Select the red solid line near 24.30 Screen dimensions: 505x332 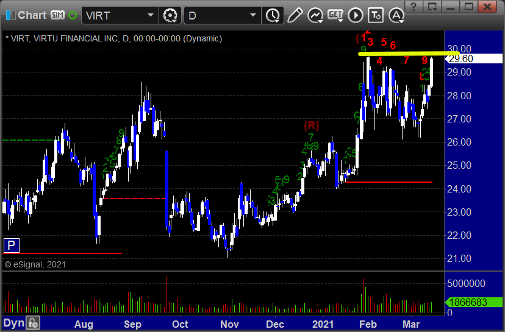pos(389,182)
